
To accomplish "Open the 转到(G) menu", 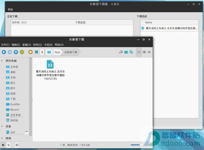I will coord(37,45).
